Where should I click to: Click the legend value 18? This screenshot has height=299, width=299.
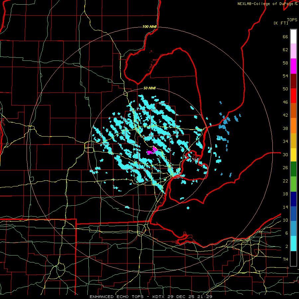tap(285, 194)
